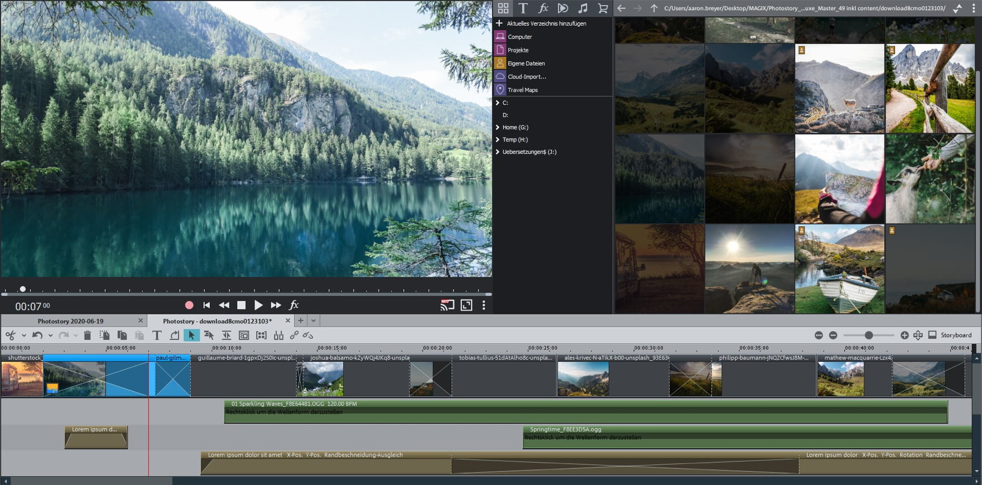Open the shopping cart store tab
Image resolution: width=982 pixels, height=485 pixels.
point(603,8)
